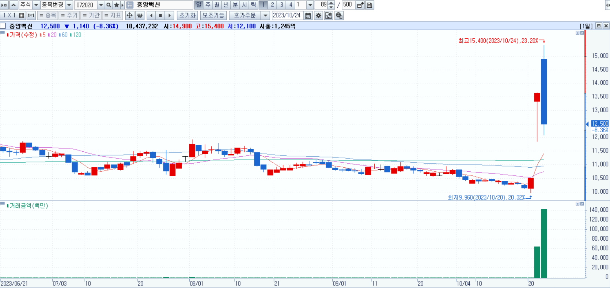The image size is (610, 288).
Task: Click the blue icon before the 중앙백신 name field
Action: pos(130,5)
